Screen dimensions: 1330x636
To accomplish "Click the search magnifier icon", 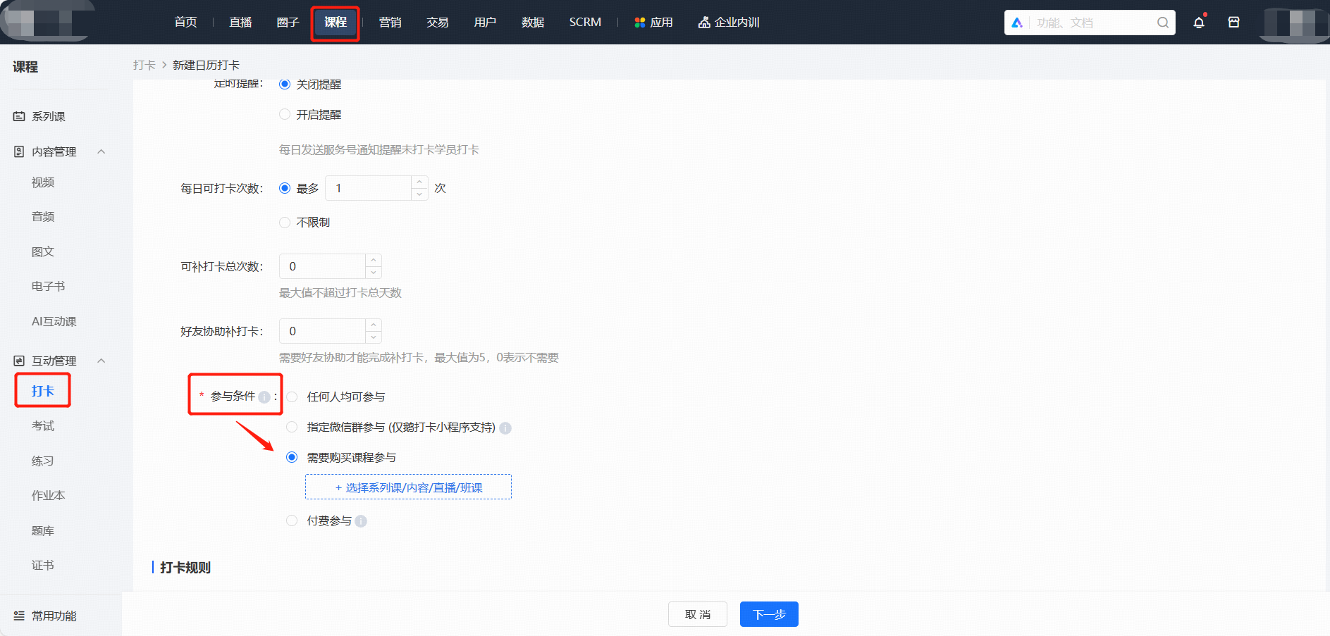I will tap(1162, 23).
